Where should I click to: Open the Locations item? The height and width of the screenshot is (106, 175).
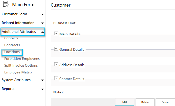[12, 52]
